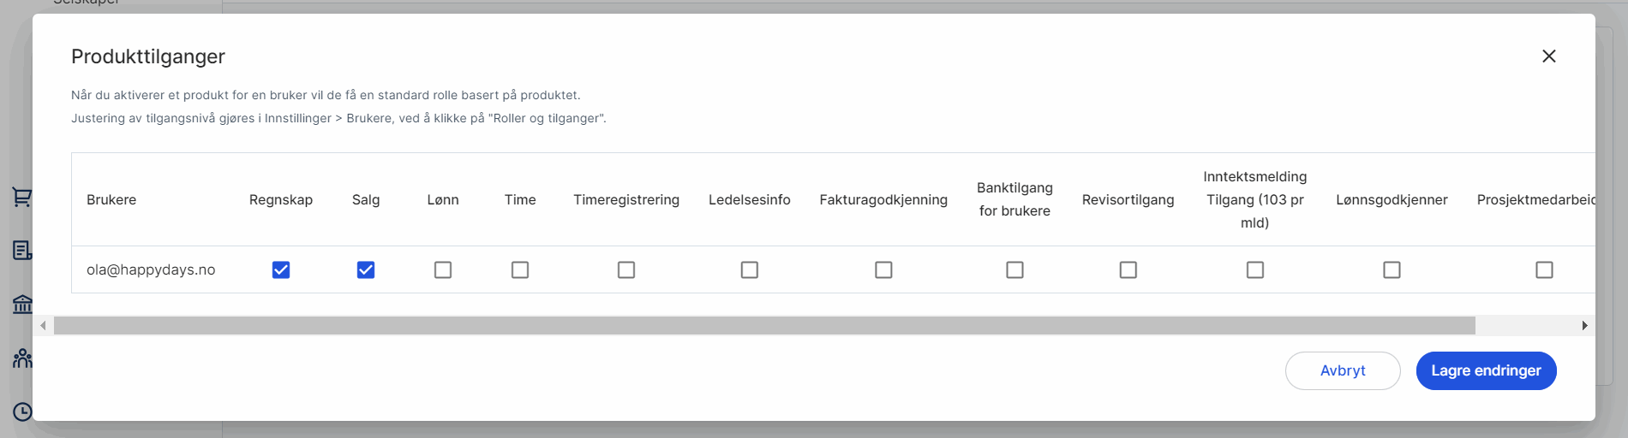Click the clock sidebar icon
Screen dimensions: 1628x438
tap(22, 411)
